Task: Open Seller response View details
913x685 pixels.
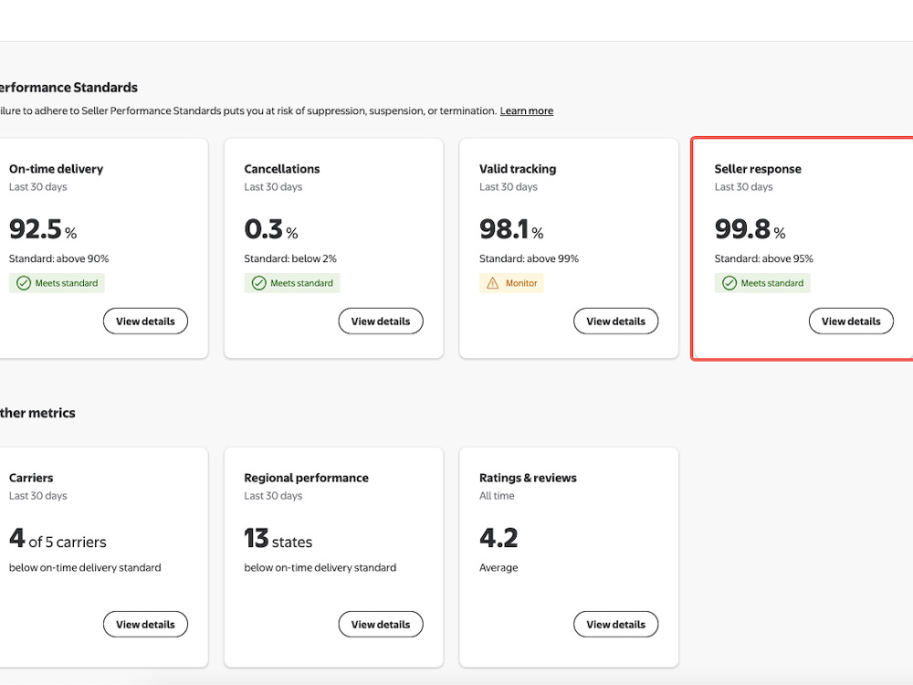Action: point(851,321)
